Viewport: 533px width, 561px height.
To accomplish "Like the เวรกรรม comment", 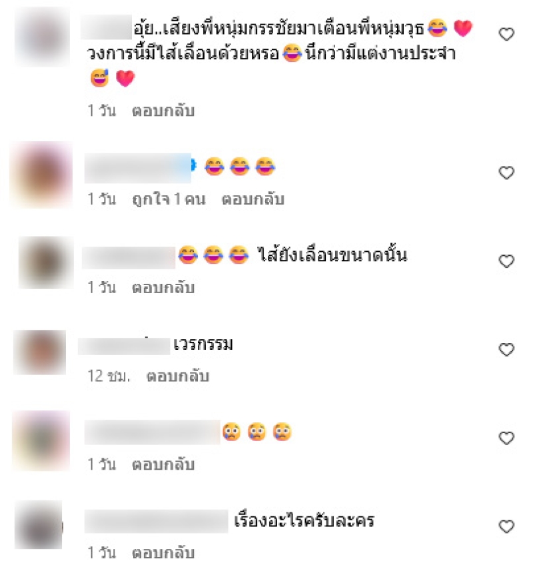I will [506, 350].
